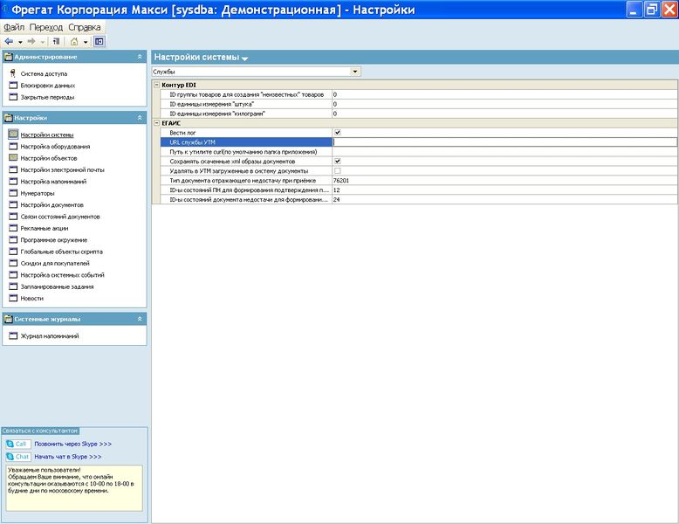
Task: Open the Back arrow history dropdown
Action: (x=20, y=42)
